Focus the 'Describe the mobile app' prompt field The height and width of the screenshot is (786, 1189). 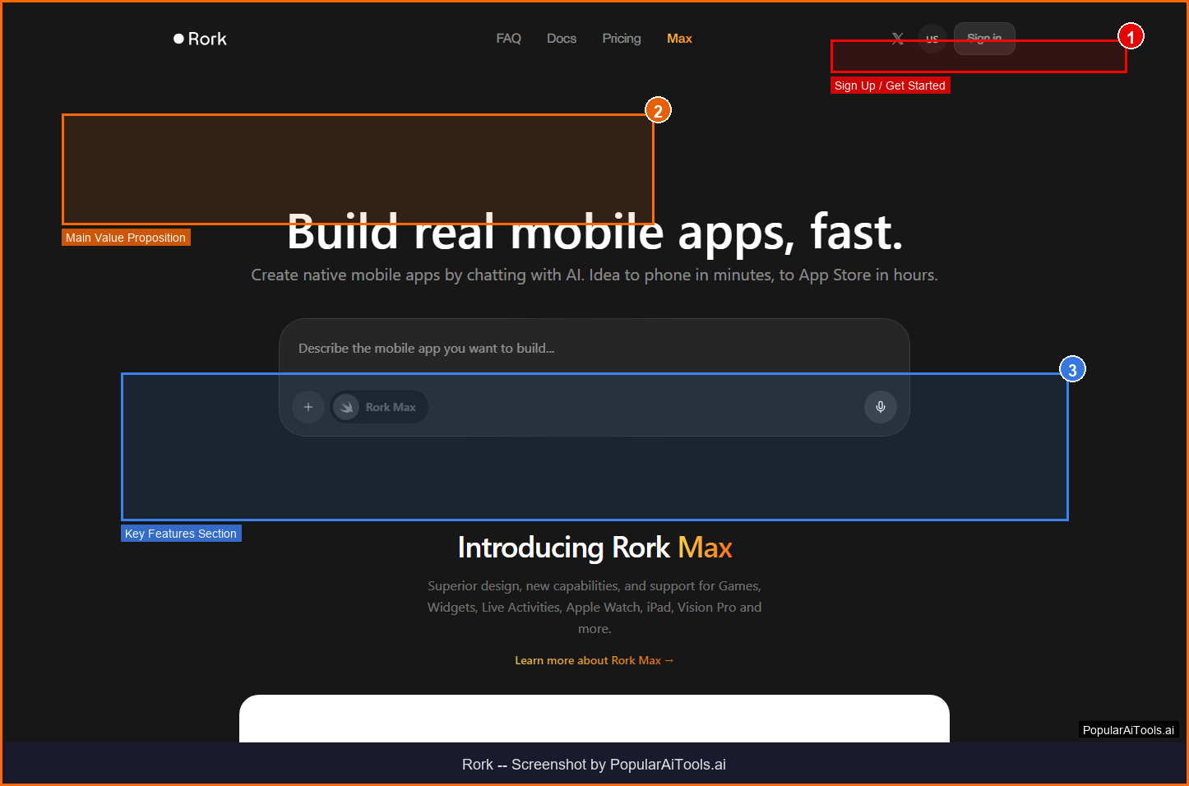[x=592, y=349]
